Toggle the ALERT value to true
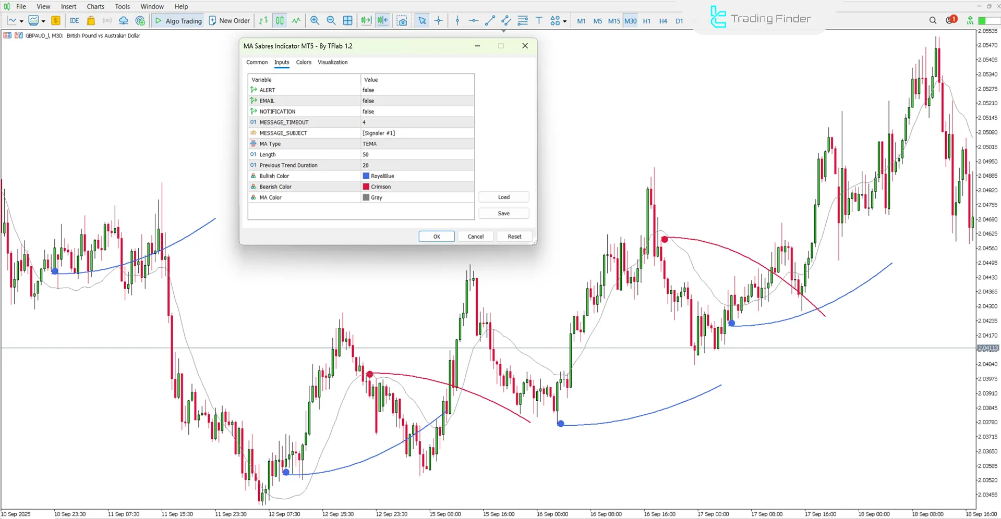Image resolution: width=1001 pixels, height=519 pixels. (x=417, y=90)
